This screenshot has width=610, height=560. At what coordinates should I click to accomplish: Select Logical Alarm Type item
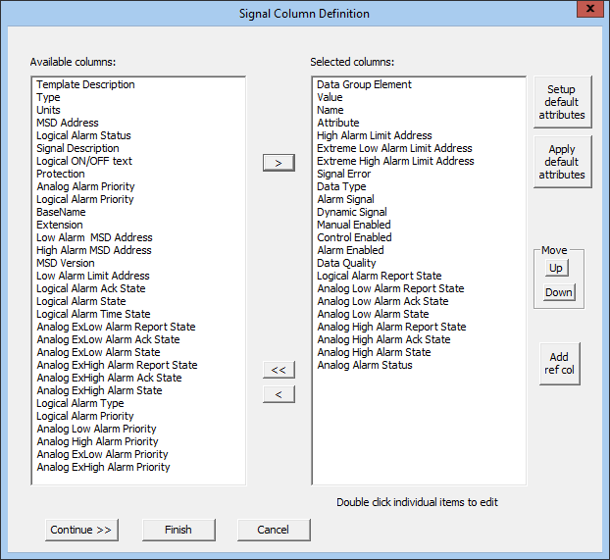coord(80,403)
